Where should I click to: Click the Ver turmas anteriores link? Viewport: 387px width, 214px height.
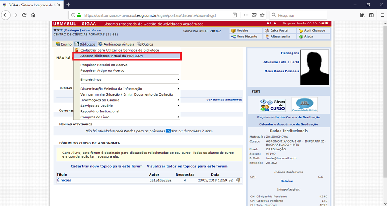click(224, 100)
